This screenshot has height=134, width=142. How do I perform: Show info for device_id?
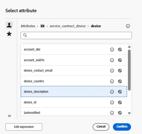coord(112,102)
